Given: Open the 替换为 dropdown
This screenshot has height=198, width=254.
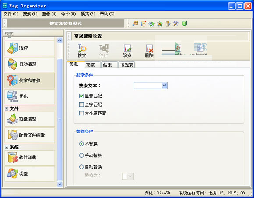Looking at the screenshot, I should pyautogui.click(x=127, y=176).
